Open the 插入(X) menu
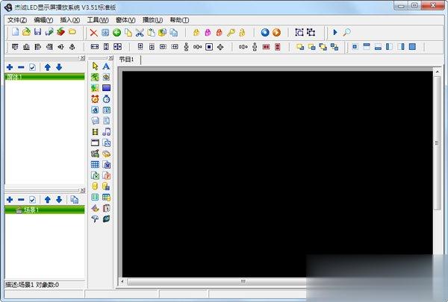The width and height of the screenshot is (448, 302). click(70, 20)
